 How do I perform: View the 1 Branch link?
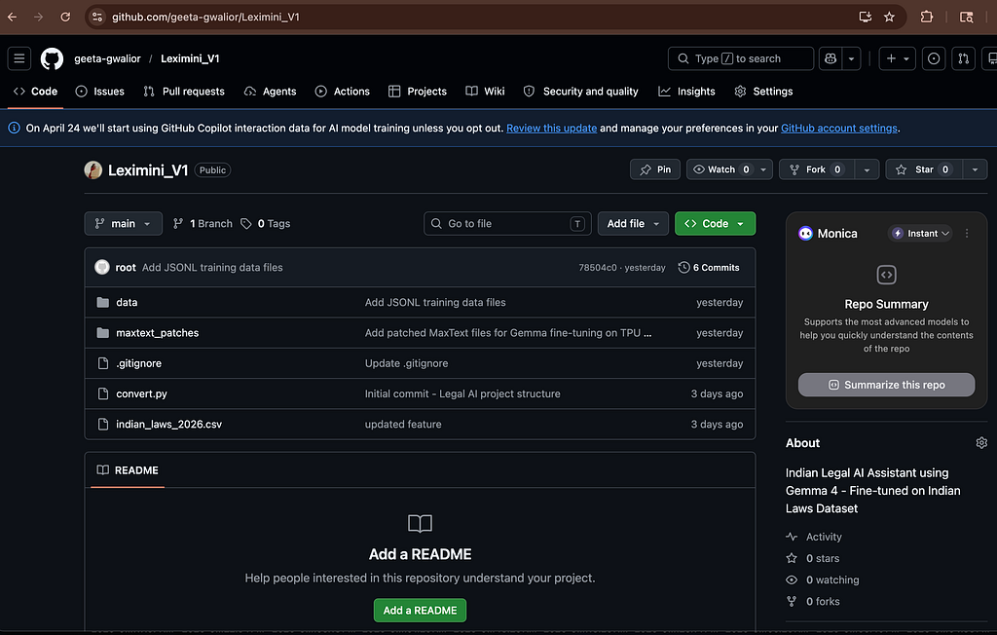(x=203, y=224)
